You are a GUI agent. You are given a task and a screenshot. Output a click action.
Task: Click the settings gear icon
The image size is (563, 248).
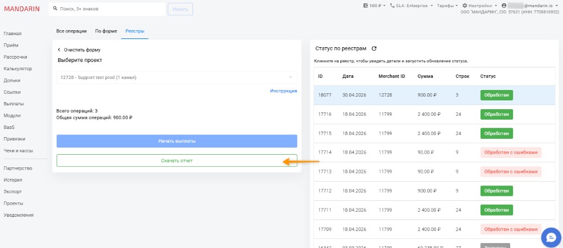tap(465, 5)
